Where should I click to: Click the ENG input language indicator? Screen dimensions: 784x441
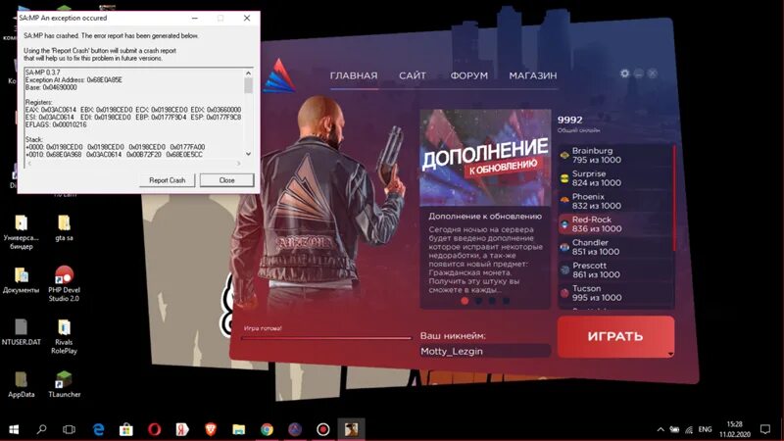point(705,429)
